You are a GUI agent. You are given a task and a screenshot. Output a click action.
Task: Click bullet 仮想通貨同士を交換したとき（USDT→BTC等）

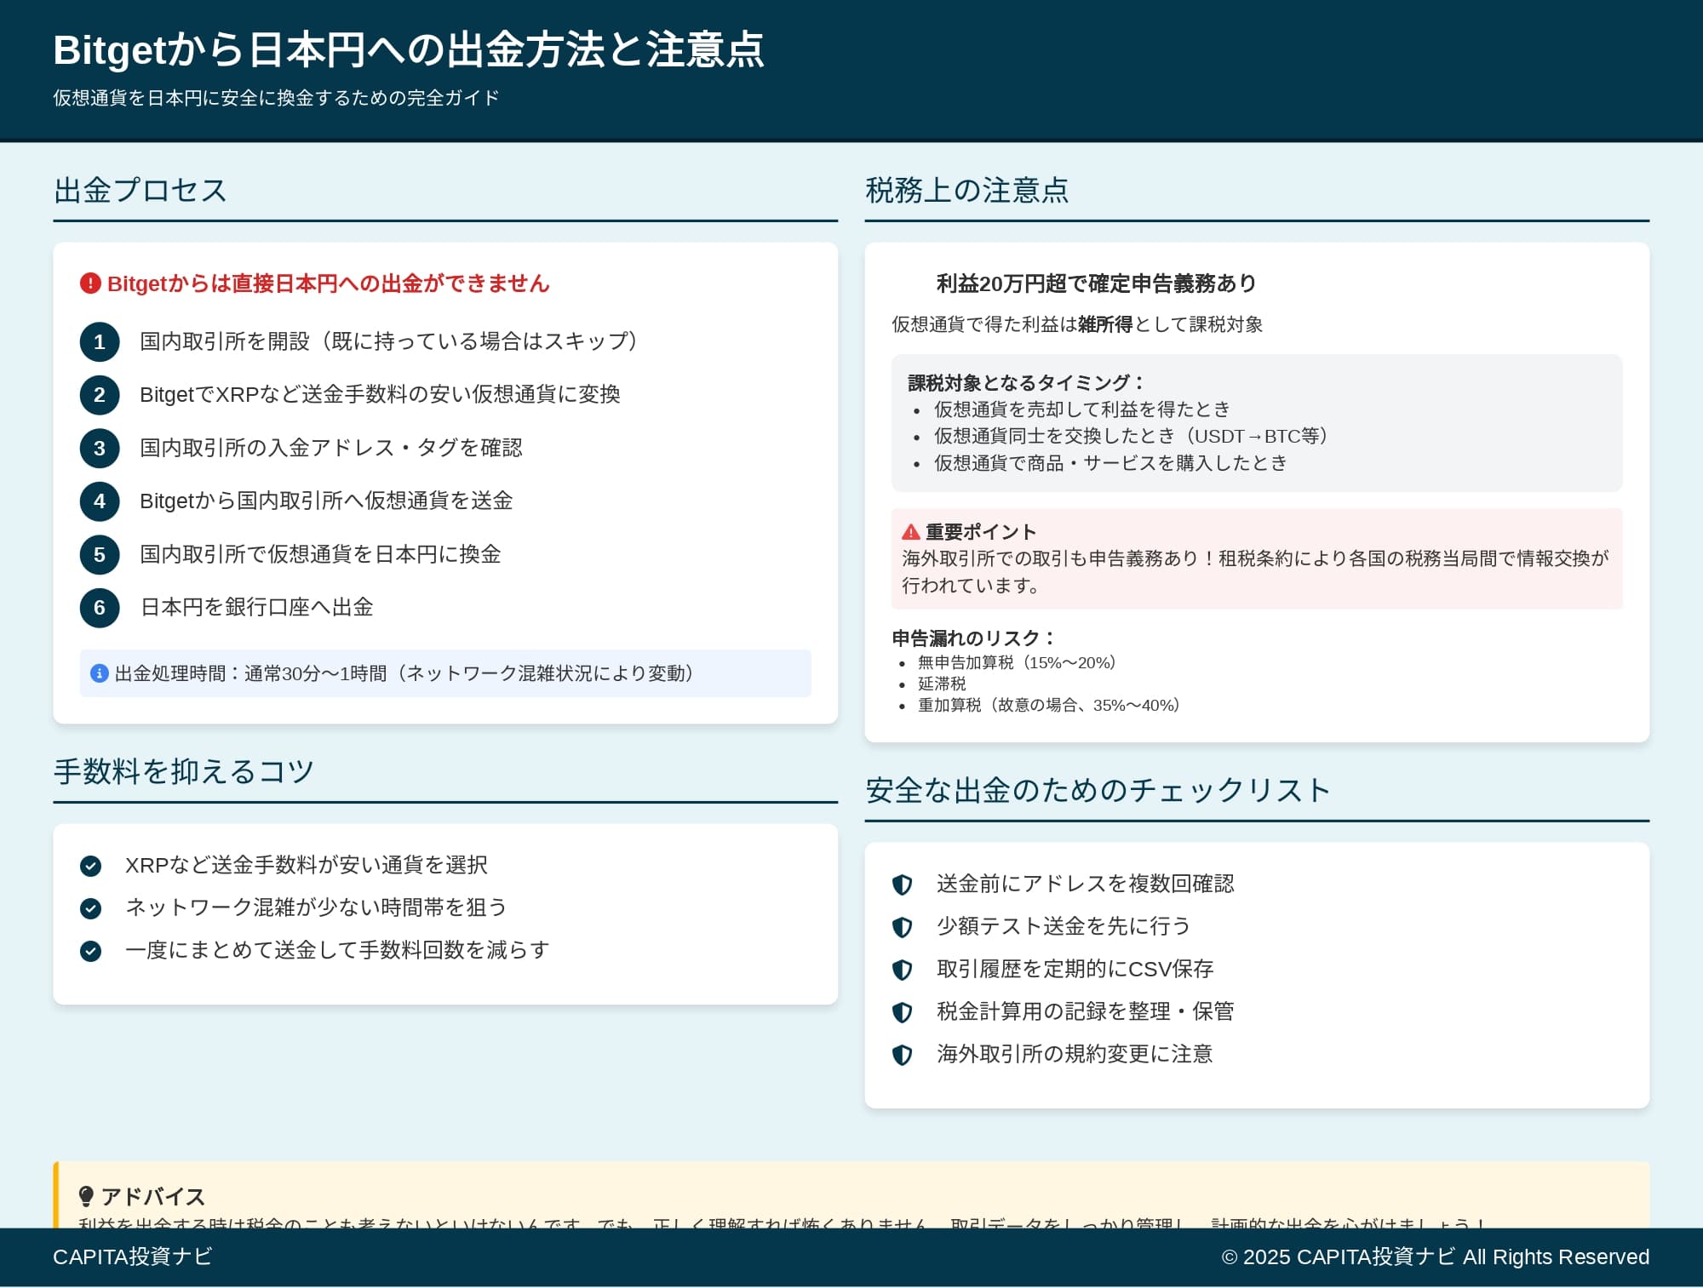pos(1131,436)
